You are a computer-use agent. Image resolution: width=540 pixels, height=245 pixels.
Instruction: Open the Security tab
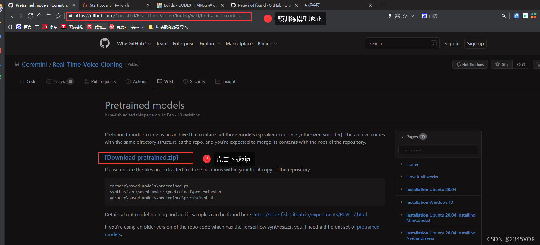(x=194, y=81)
